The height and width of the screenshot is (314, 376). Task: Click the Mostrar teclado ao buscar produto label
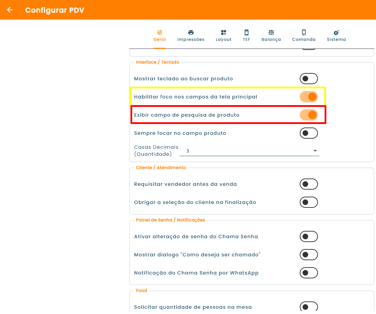point(183,79)
